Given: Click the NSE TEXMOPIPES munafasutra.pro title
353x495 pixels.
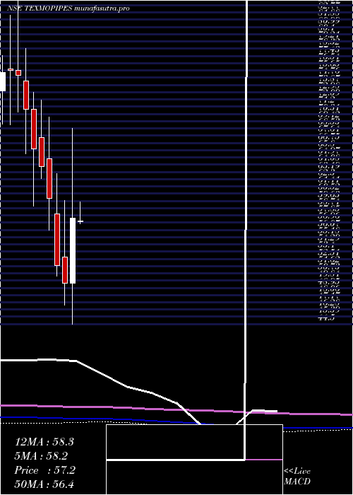Looking at the screenshot, I should pos(68,8).
